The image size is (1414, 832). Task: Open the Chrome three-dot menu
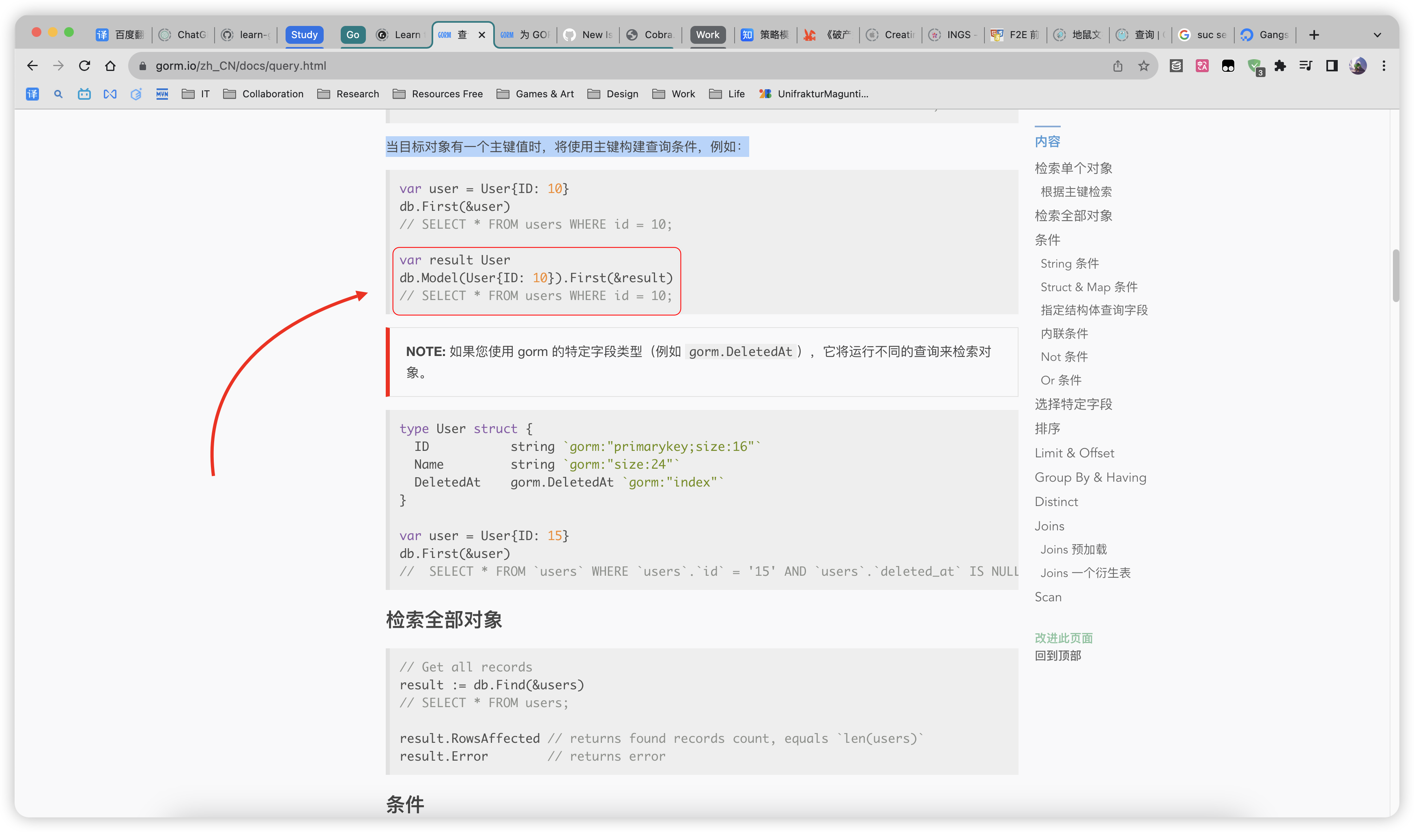(x=1384, y=66)
